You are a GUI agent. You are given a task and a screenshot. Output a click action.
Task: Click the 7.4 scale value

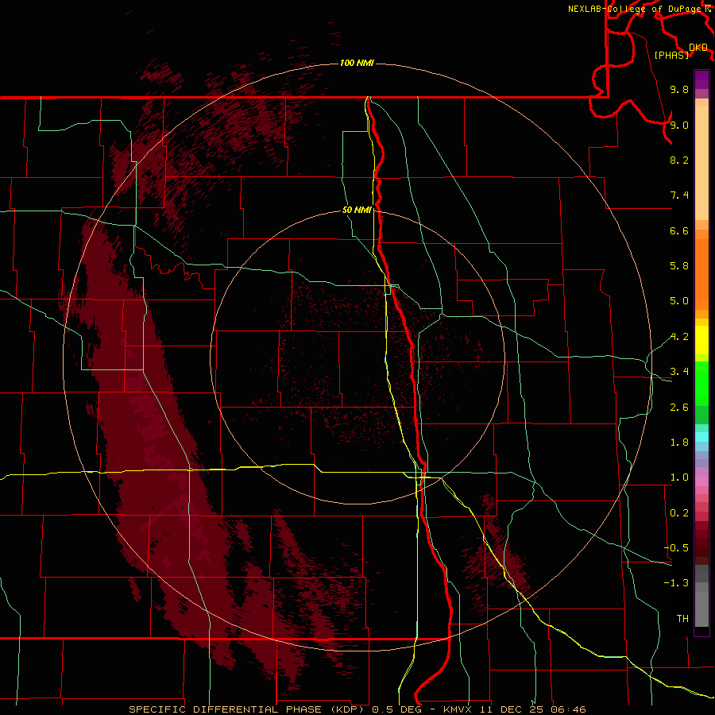679,195
